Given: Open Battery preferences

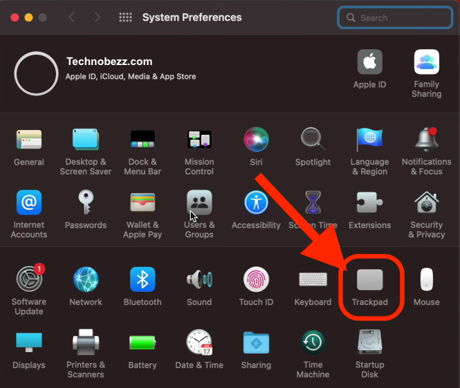Looking at the screenshot, I should (142, 342).
